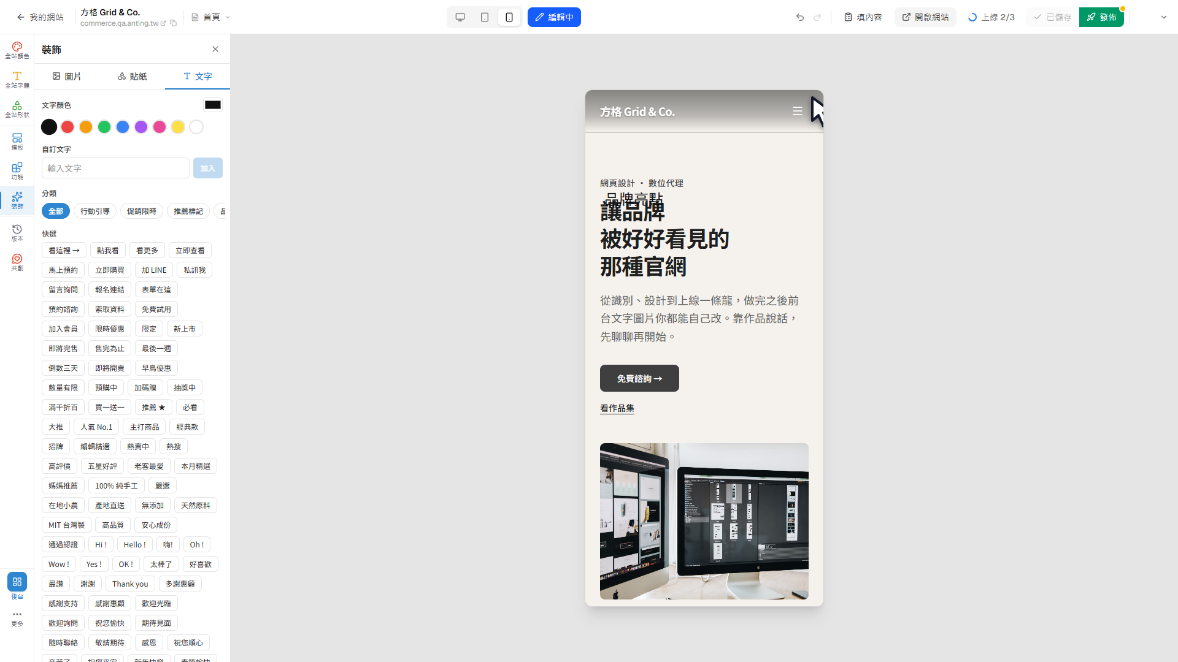Image resolution: width=1178 pixels, height=662 pixels.
Task: Click the 看作品集 link in preview
Action: tap(617, 408)
